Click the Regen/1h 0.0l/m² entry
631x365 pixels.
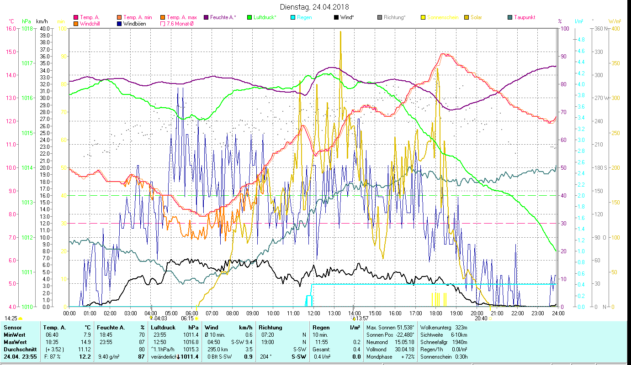point(443,349)
